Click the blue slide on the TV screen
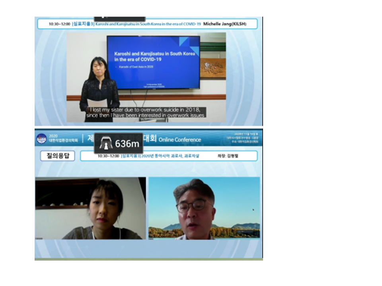 [153, 62]
